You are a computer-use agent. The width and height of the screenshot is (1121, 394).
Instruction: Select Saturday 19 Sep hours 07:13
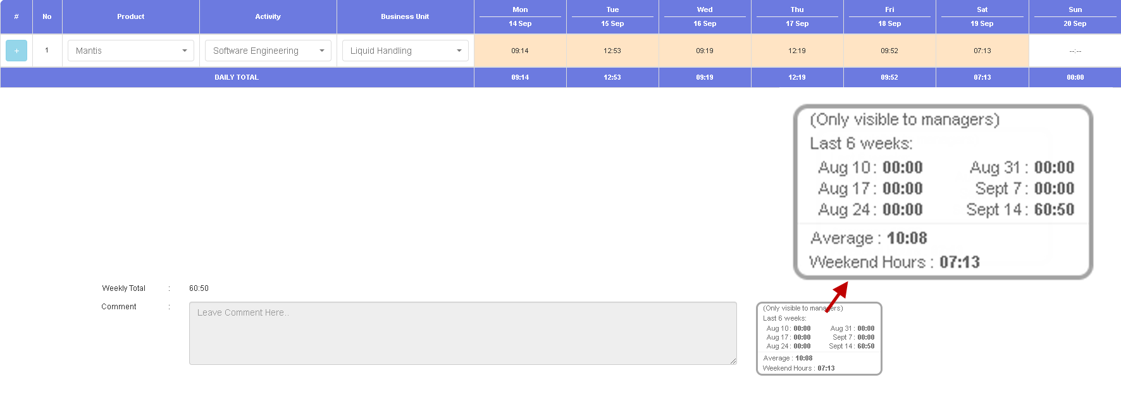click(982, 51)
